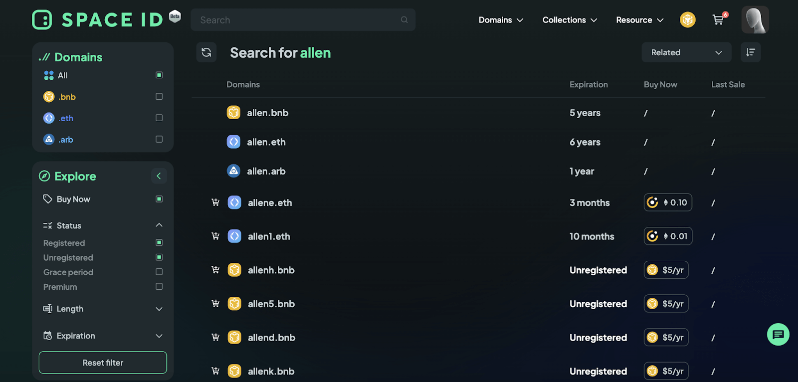Click $5/yr button for allenk.bnb
Screen dimensions: 798x382
tap(666, 371)
